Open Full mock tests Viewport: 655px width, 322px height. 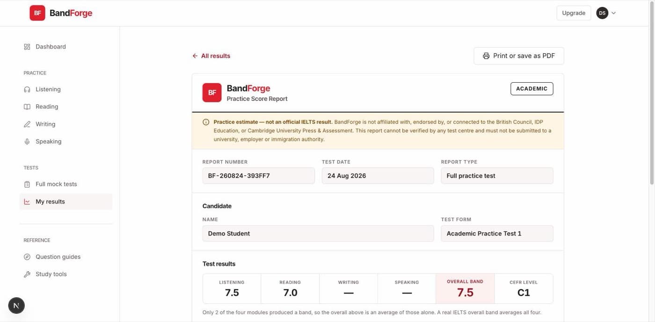point(66,184)
